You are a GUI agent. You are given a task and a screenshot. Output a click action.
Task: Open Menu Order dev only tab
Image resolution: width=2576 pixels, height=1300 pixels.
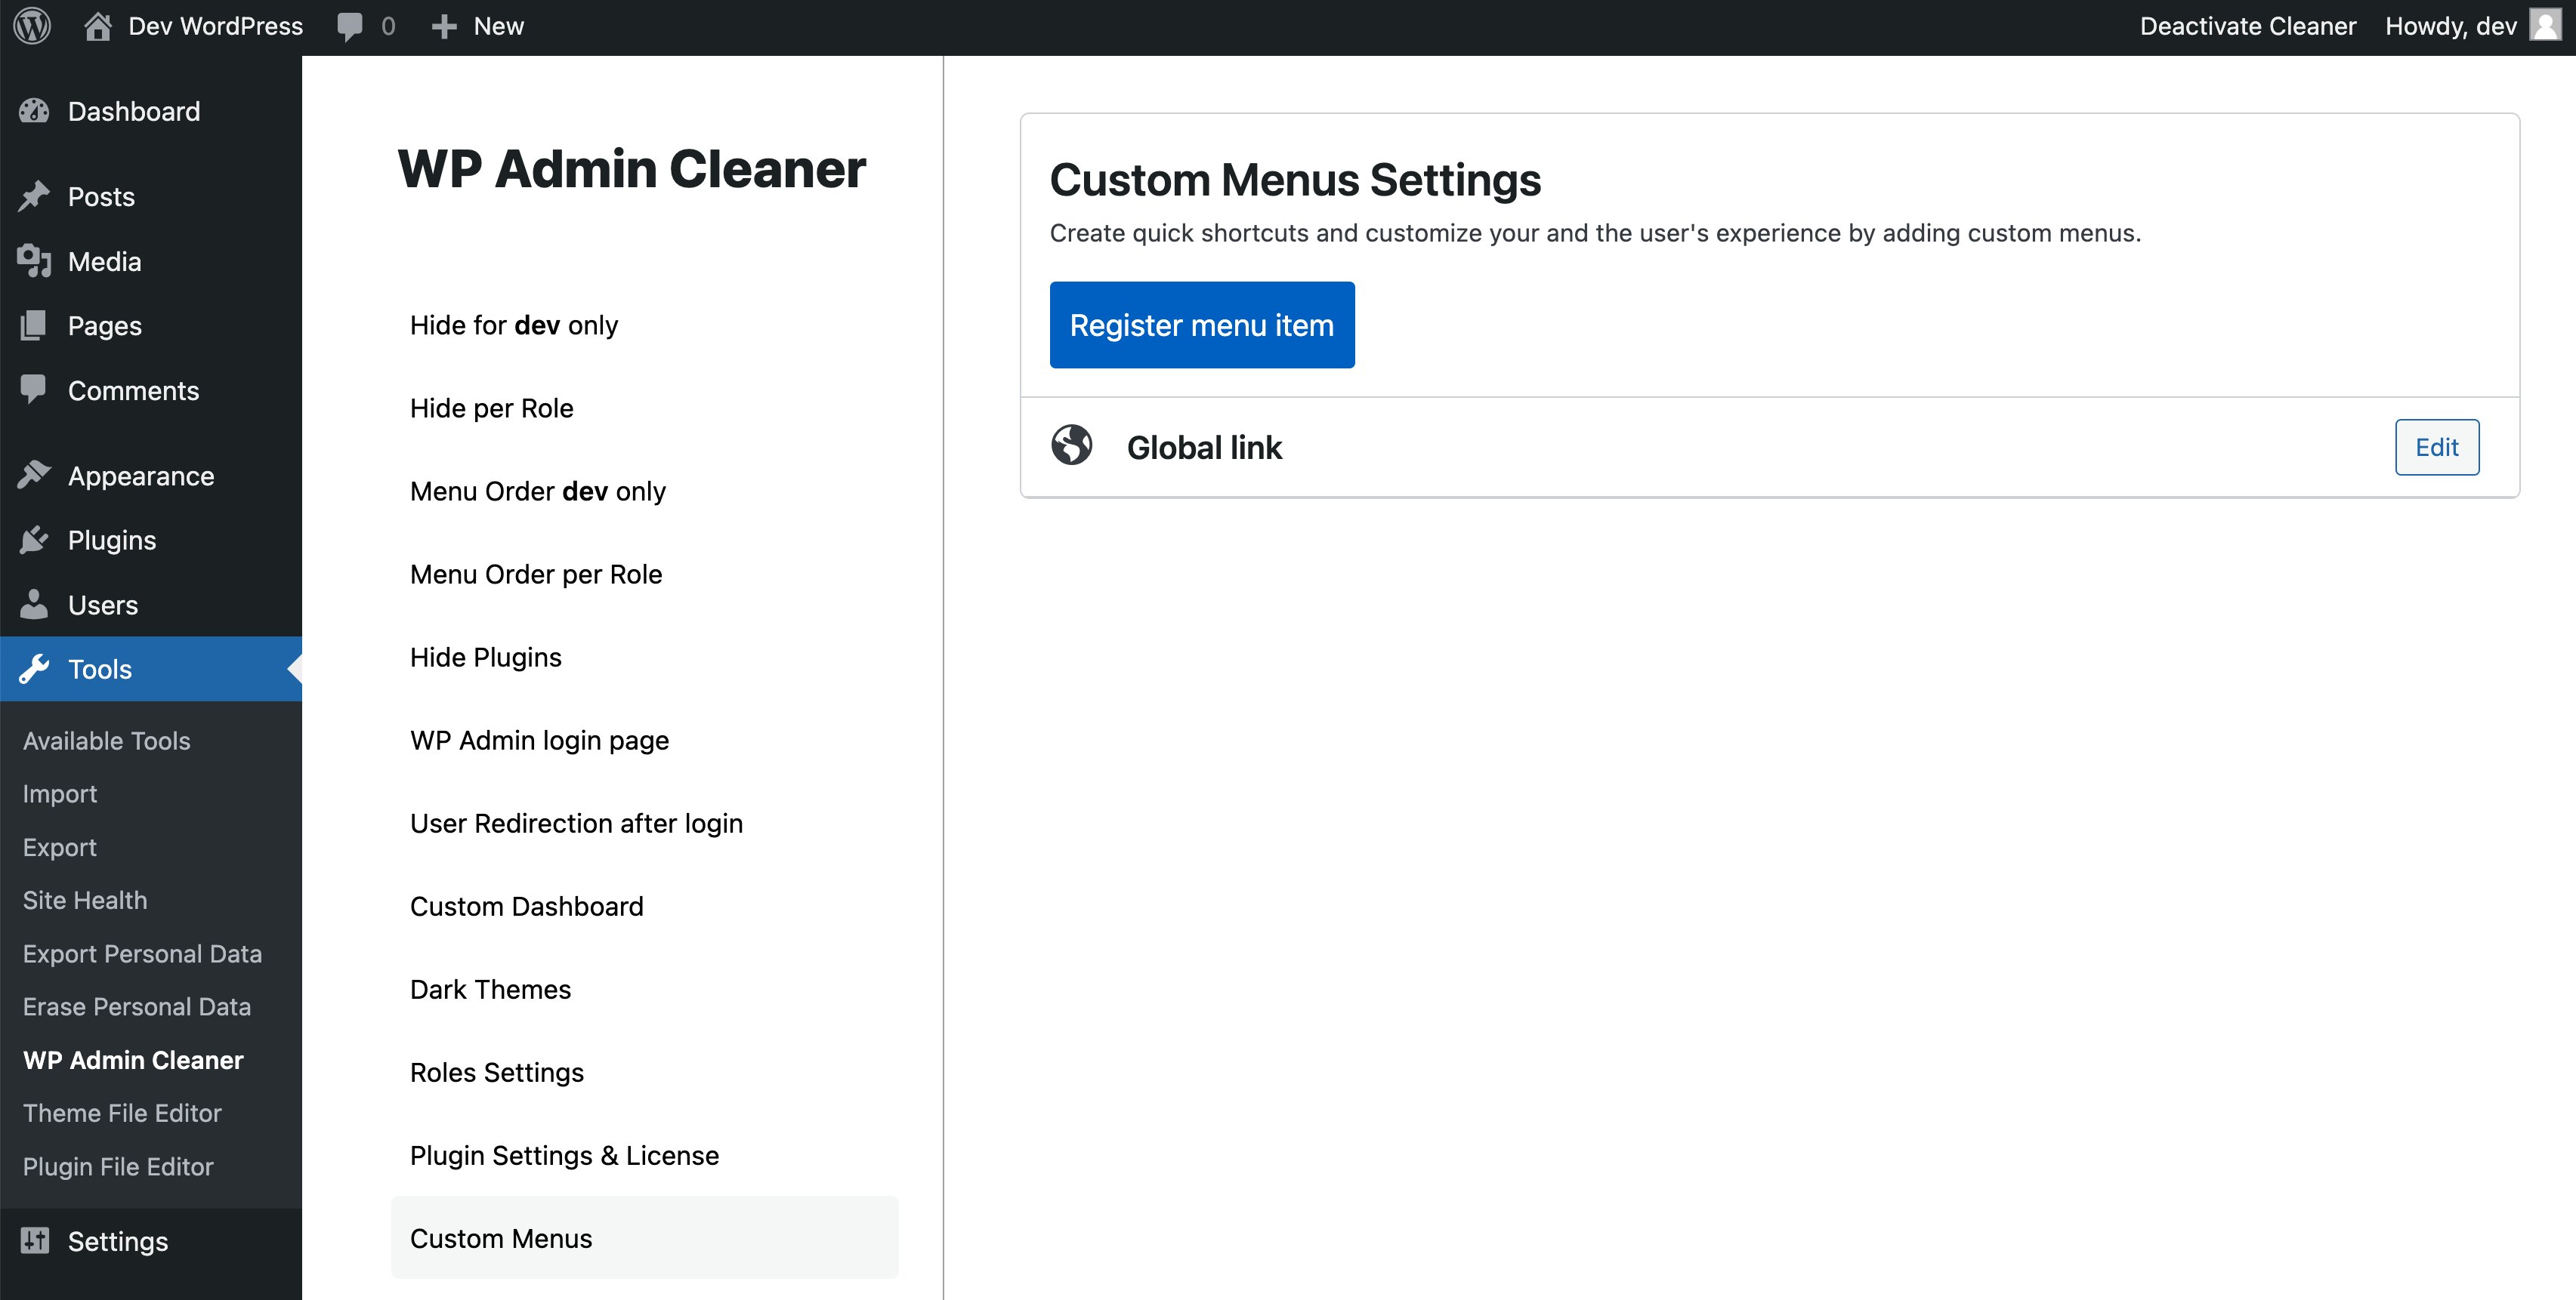point(538,491)
